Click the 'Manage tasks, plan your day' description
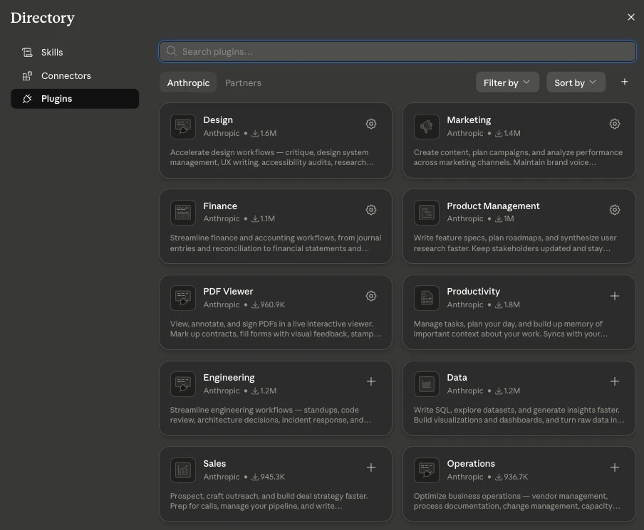This screenshot has width=644, height=530. (511, 329)
